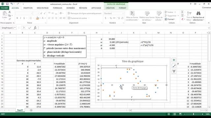Click chart styles paintbrush button
The image size is (211, 118).
coord(174,66)
